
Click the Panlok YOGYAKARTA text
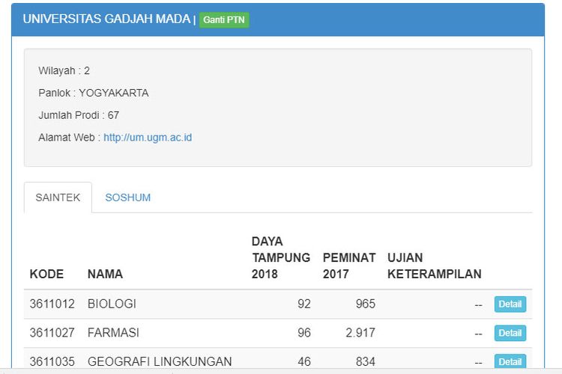[x=94, y=93]
